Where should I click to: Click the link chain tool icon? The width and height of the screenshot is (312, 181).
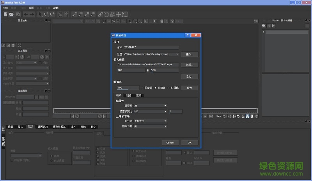point(100,14)
